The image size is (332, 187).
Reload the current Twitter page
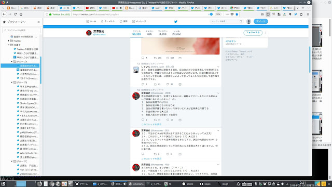[15, 14]
